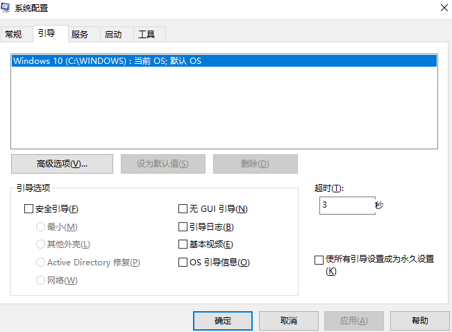Enable the 安全引导 checkbox
Screen dimensions: 452x332
pyautogui.click(x=28, y=208)
